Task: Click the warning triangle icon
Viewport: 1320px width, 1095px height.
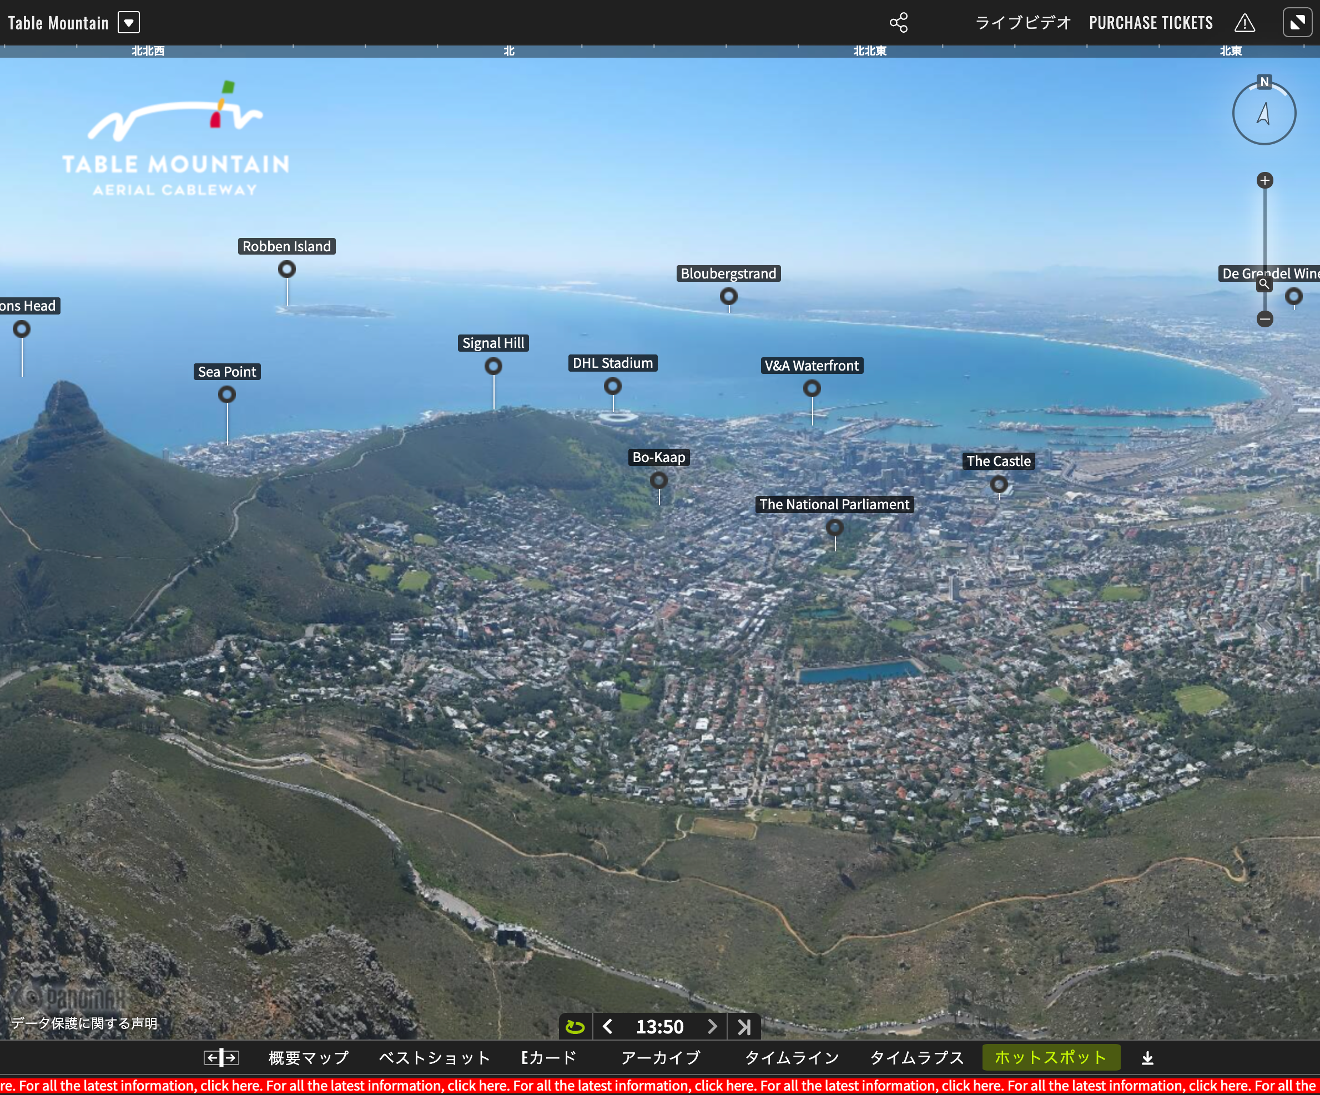Action: [x=1244, y=23]
